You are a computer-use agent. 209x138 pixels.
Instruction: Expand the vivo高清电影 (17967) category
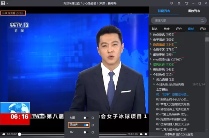151,59
